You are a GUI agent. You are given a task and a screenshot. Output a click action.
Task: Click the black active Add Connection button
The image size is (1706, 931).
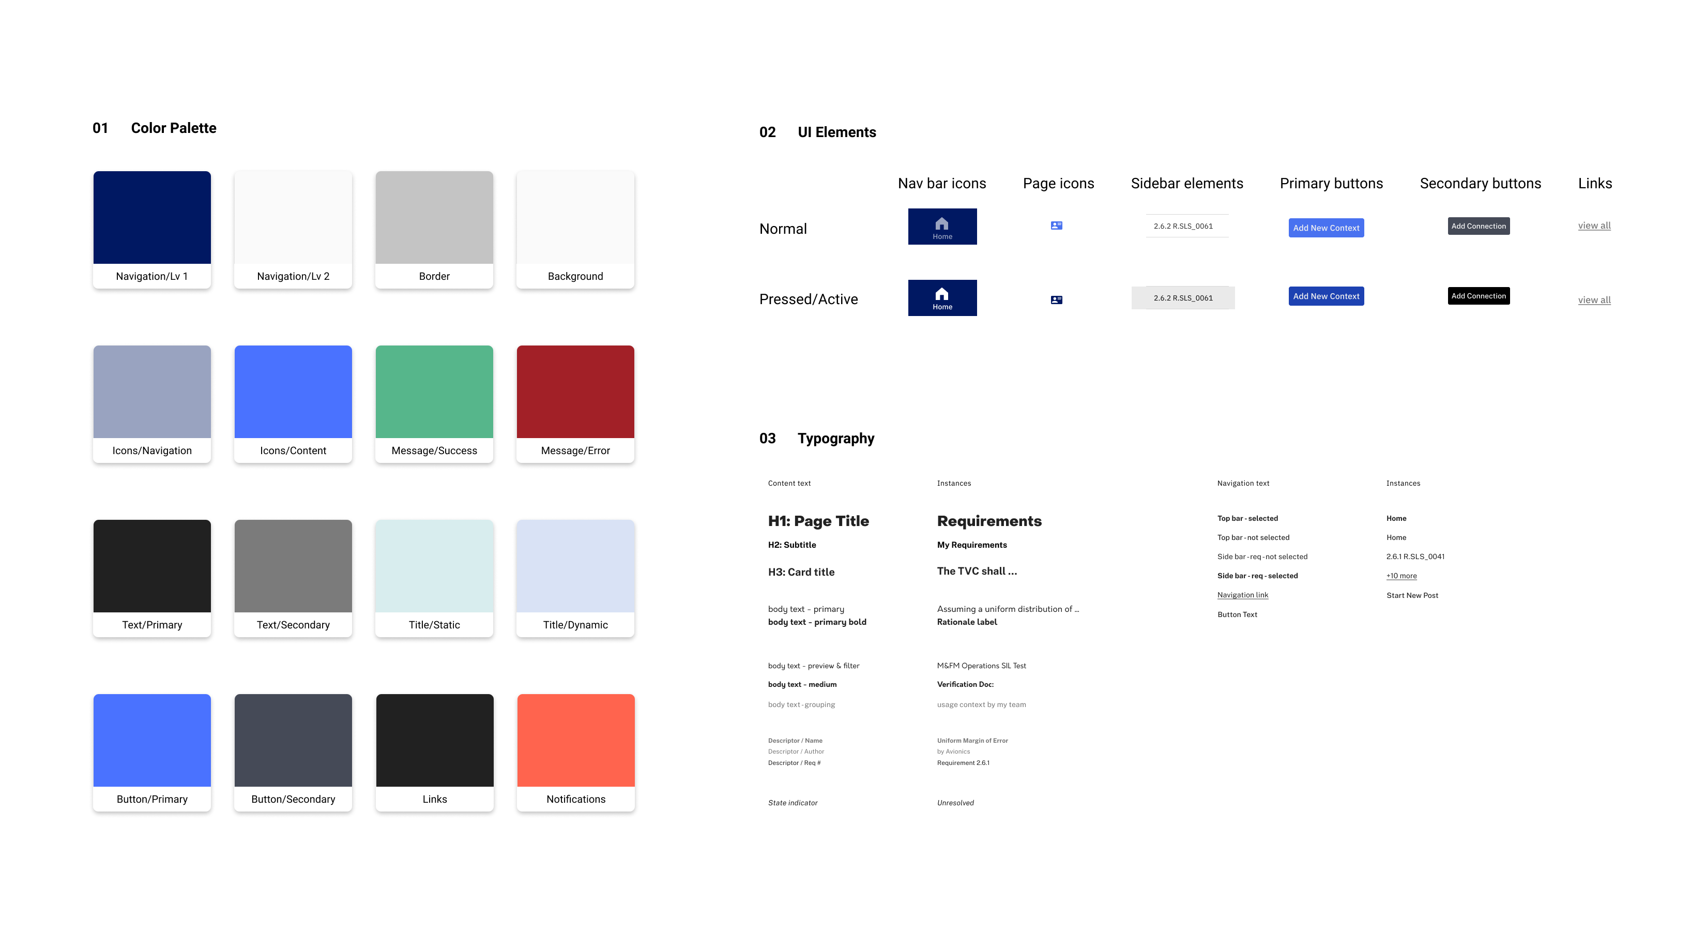point(1478,296)
